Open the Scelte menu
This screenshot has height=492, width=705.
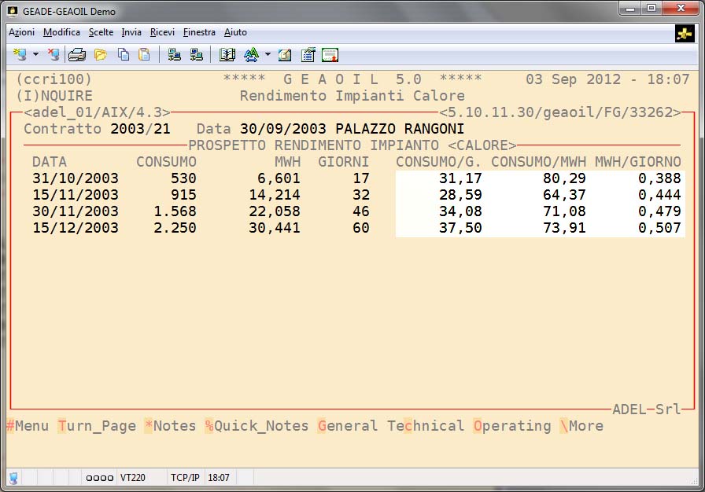tap(101, 32)
